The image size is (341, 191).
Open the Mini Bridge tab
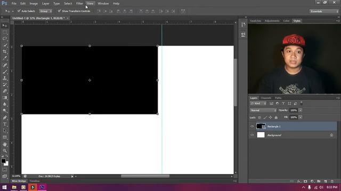19,181
